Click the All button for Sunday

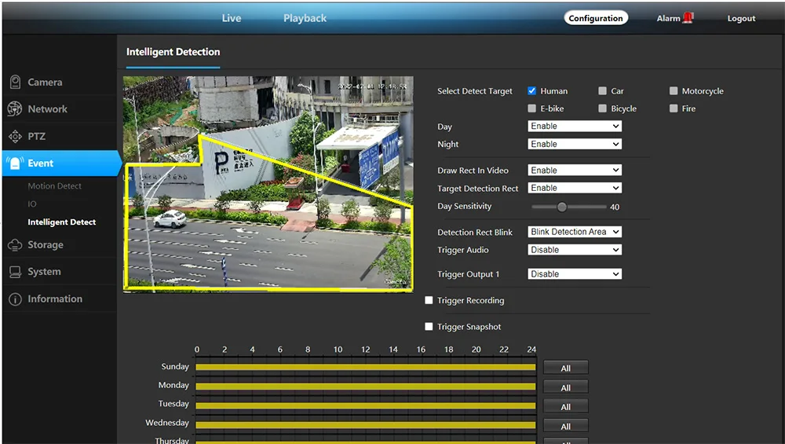click(x=566, y=369)
